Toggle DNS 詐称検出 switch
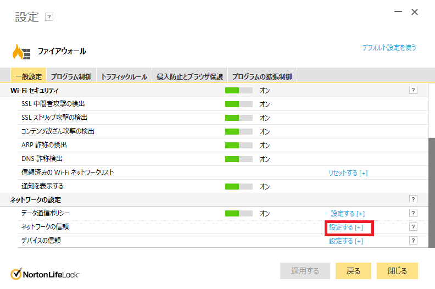 tap(239, 159)
